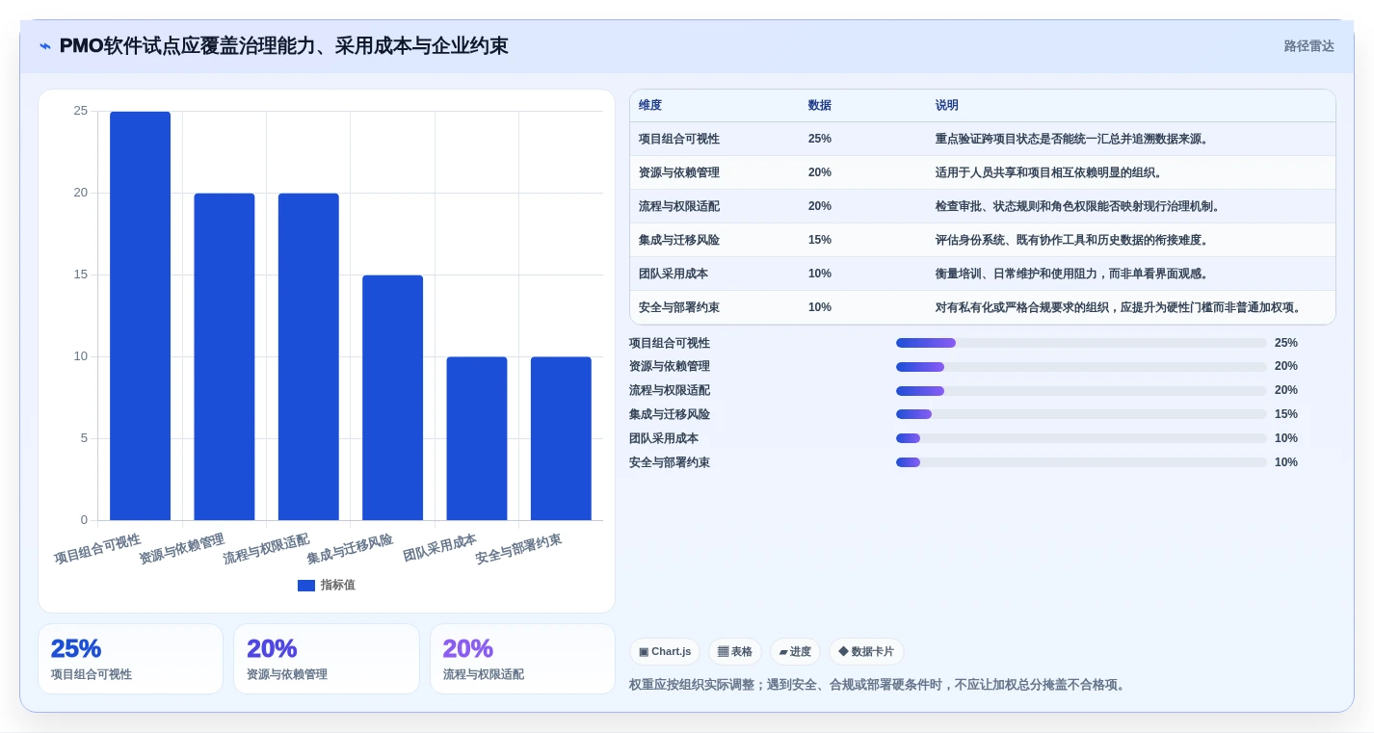This screenshot has height=733, width=1374.
Task: Select the 进度 tag
Action: click(795, 652)
